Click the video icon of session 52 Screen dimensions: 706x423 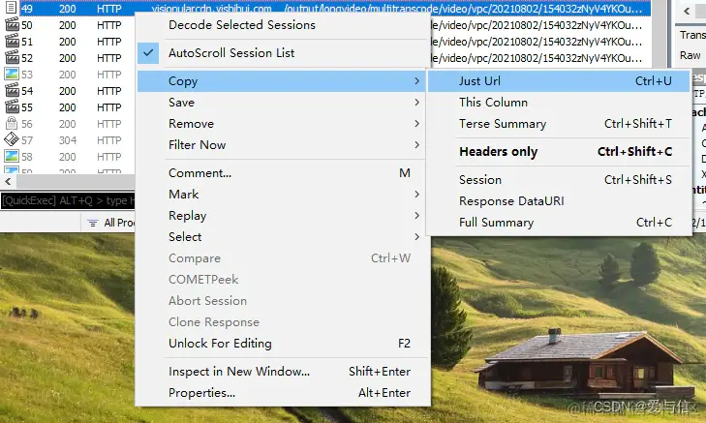coord(12,58)
